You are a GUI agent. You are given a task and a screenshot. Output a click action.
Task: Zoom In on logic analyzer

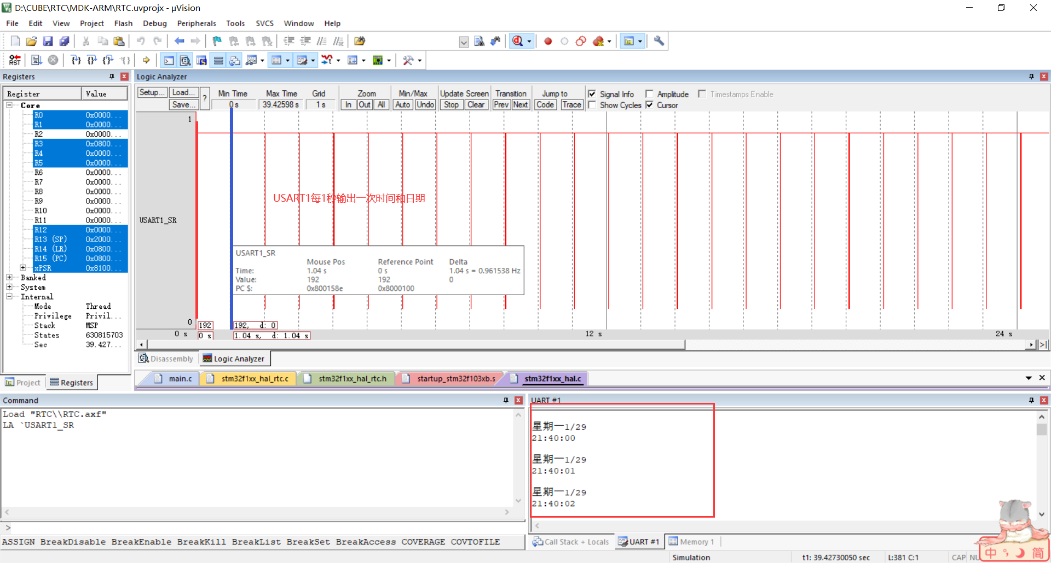point(348,104)
